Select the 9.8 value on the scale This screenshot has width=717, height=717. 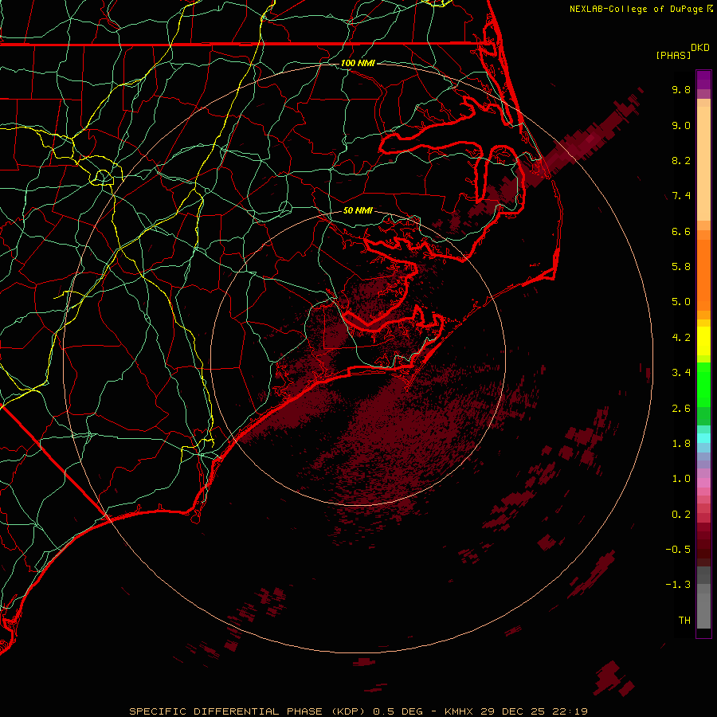click(x=681, y=89)
